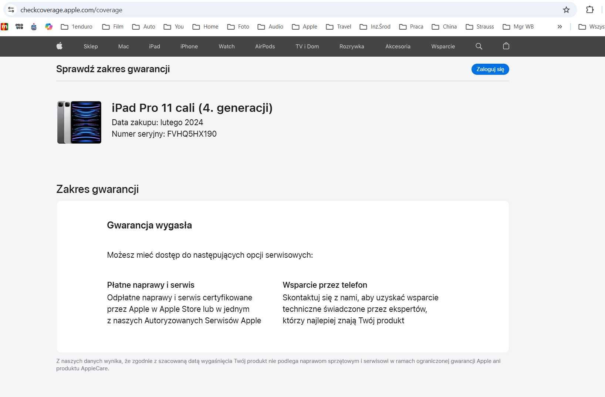The image size is (605, 397).
Task: Open the Audio bookmarks folder
Action: pyautogui.click(x=270, y=27)
